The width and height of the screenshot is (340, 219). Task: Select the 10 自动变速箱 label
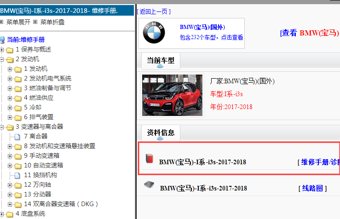[x=43, y=166]
